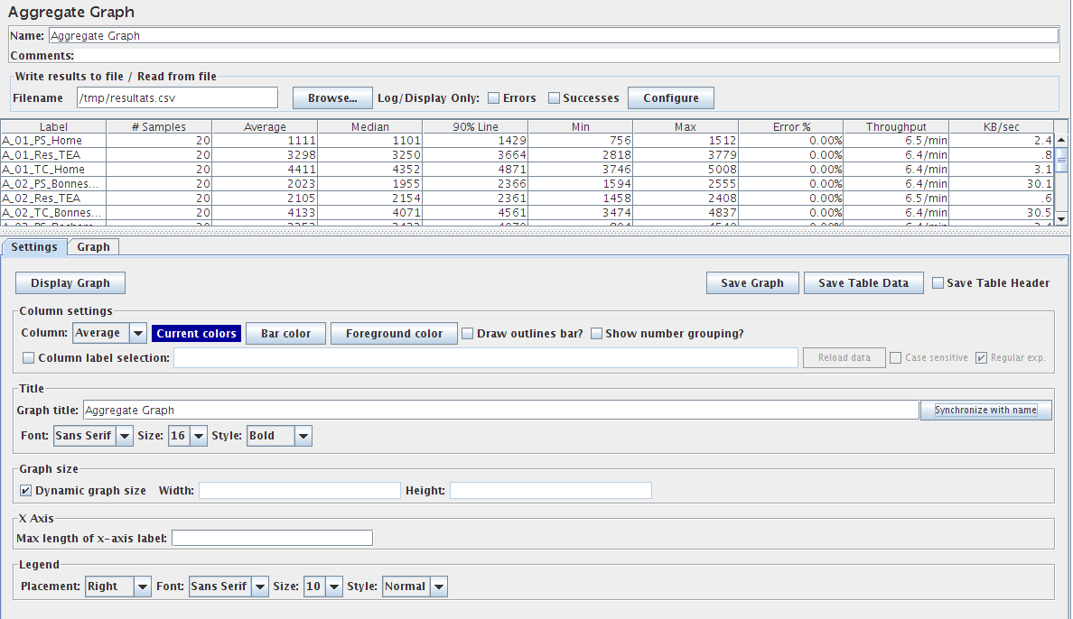
Task: Click the Configure button
Action: [x=670, y=97]
